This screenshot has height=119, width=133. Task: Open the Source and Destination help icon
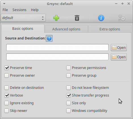[x=49, y=38]
